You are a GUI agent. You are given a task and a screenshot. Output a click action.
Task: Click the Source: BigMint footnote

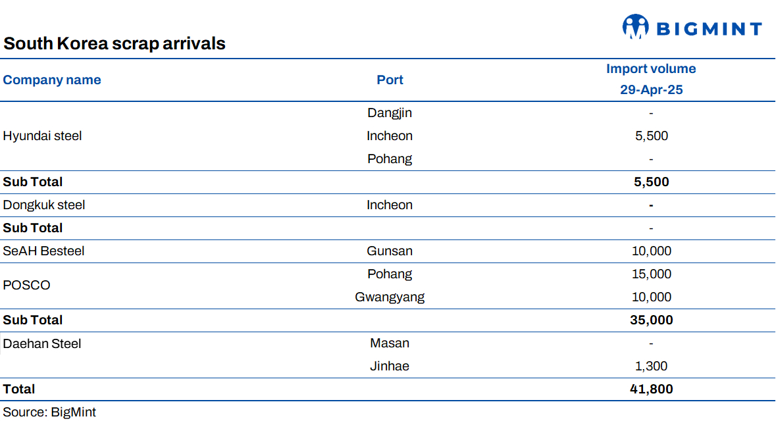49,413
